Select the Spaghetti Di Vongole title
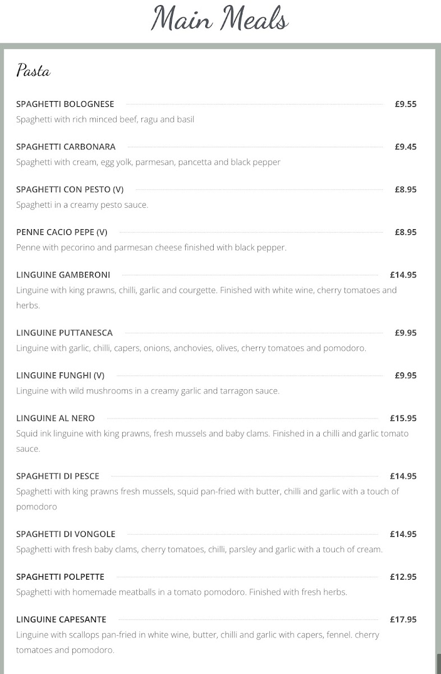This screenshot has height=674, width=441. coord(66,534)
